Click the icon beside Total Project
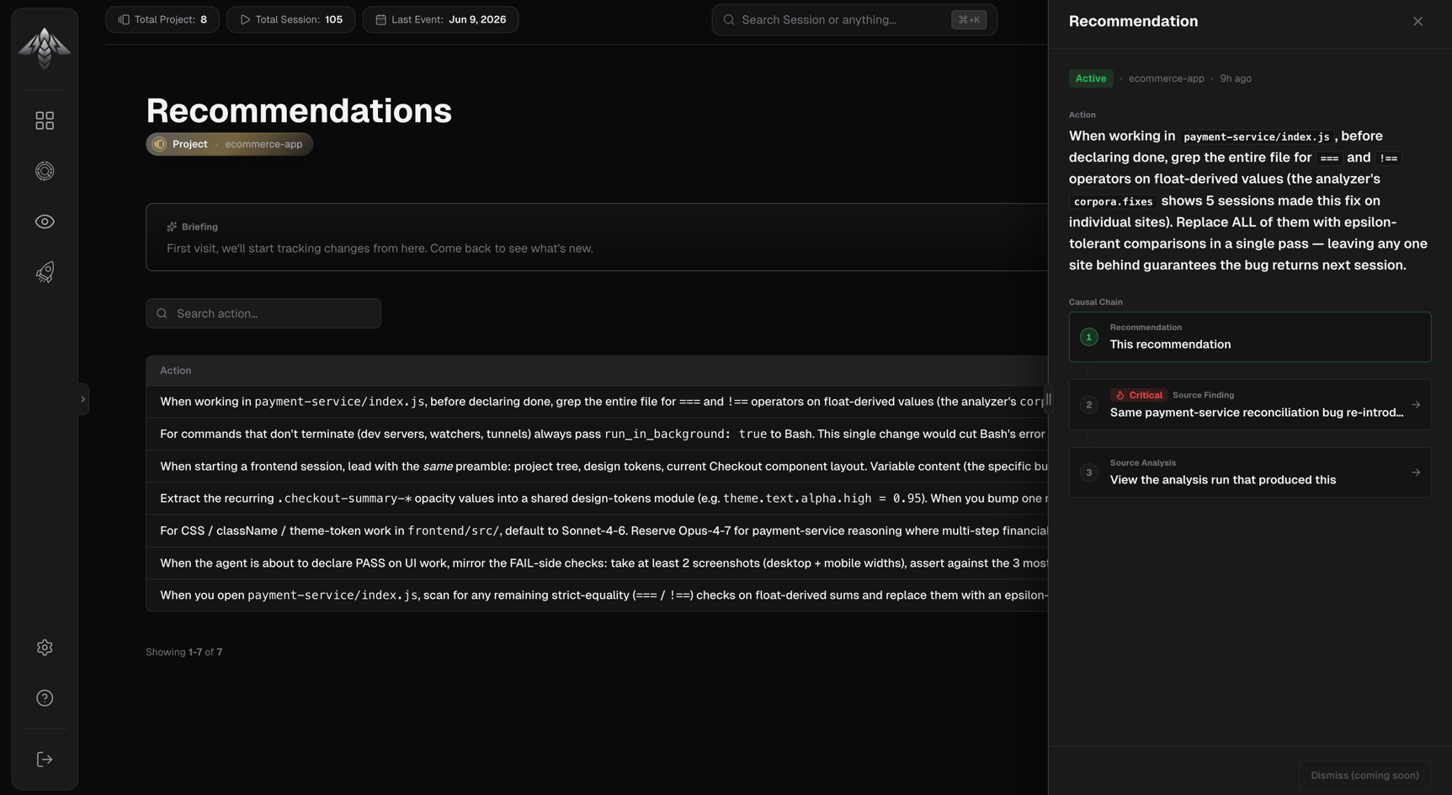Image resolution: width=1452 pixels, height=795 pixels. [x=124, y=19]
